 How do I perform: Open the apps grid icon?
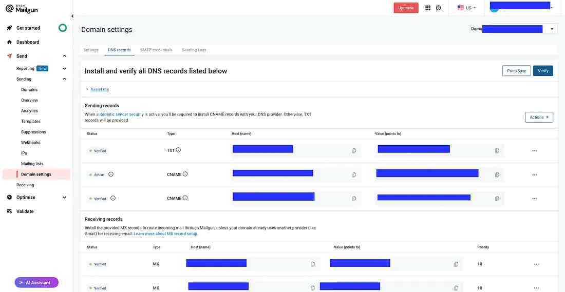pos(428,8)
